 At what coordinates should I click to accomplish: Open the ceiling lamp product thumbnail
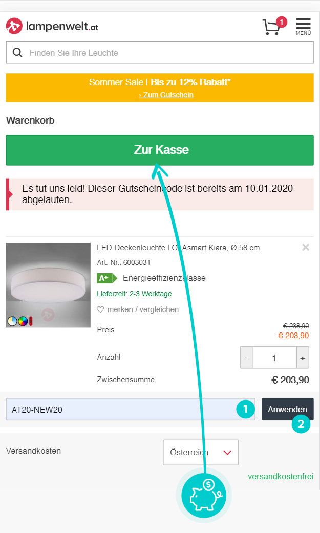(48, 285)
